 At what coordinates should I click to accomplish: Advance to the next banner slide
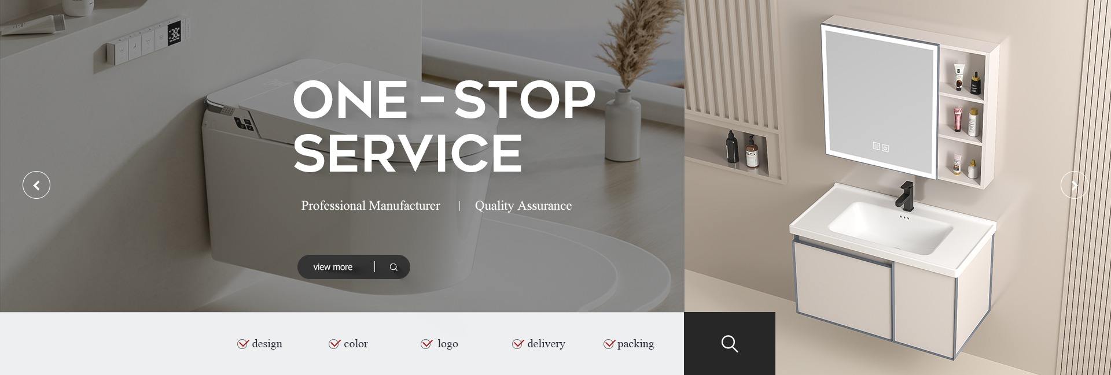(x=1074, y=185)
